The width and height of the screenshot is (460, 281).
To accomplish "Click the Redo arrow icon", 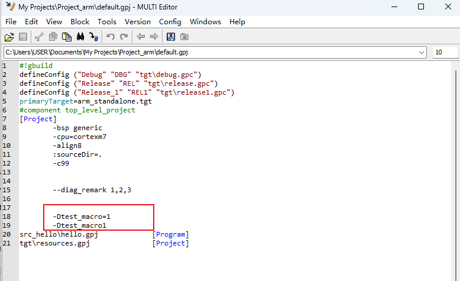I will (124, 37).
